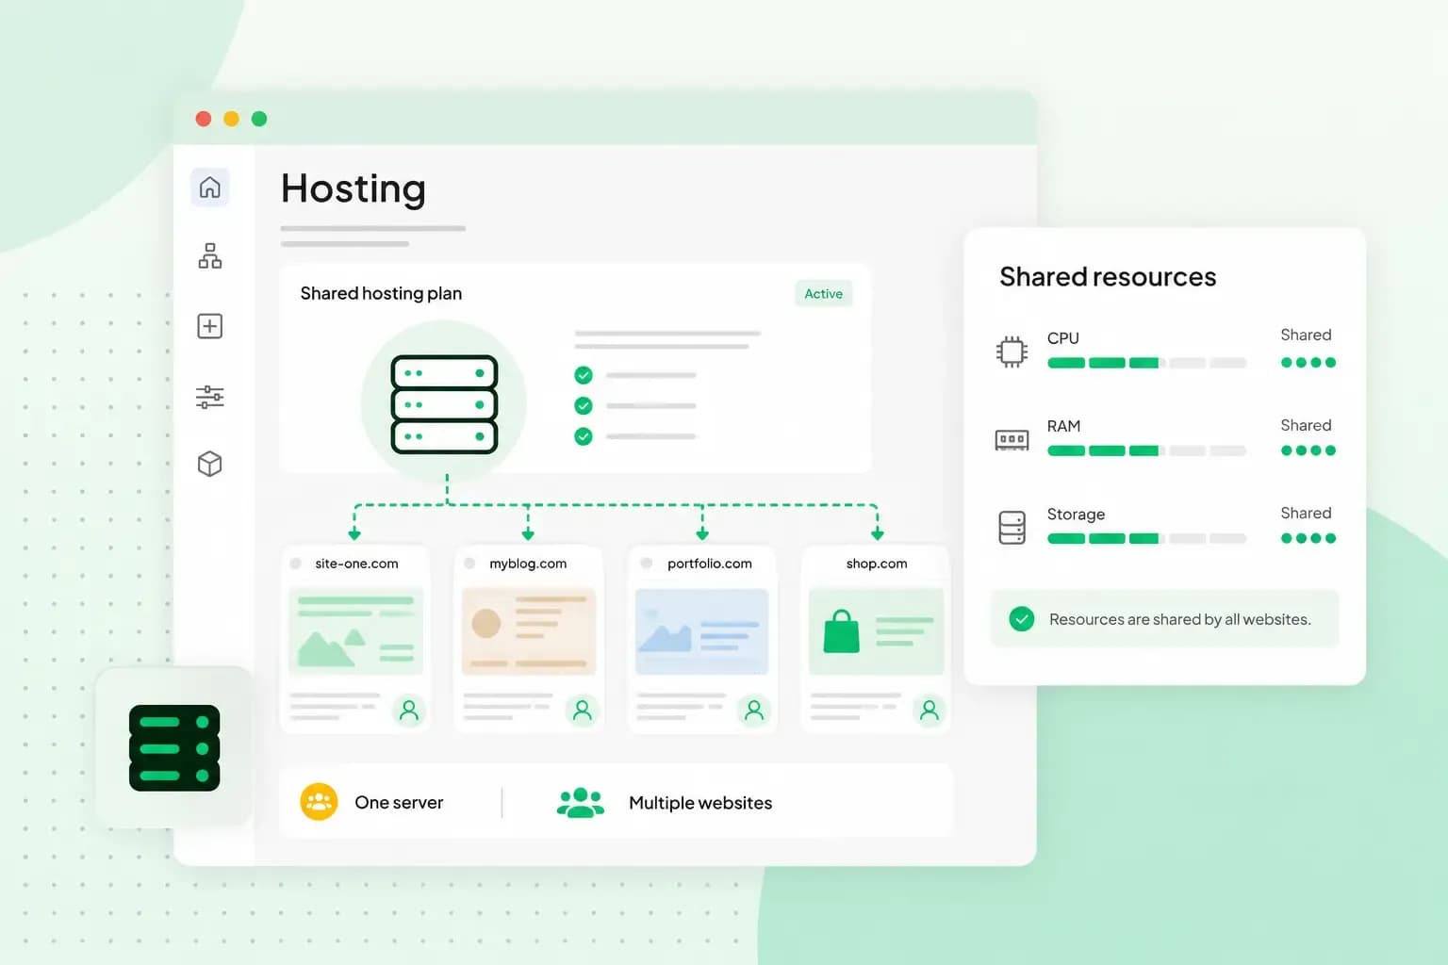Open the myblog.com page thumbnail
The width and height of the screenshot is (1448, 965).
tap(529, 631)
